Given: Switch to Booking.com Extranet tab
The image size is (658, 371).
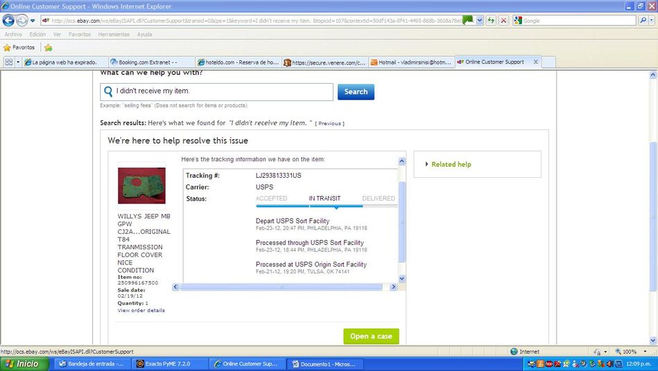Looking at the screenshot, I should pos(151,62).
